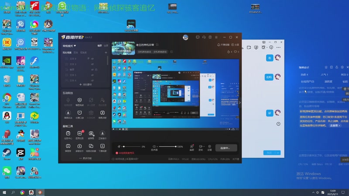Click the 分享 share icon
Image resolution: width=349 pixels, height=196 pixels.
tap(233, 45)
